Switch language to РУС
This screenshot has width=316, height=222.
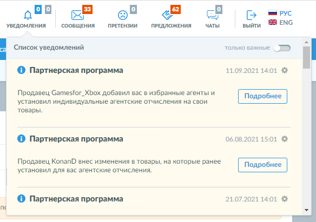click(280, 14)
